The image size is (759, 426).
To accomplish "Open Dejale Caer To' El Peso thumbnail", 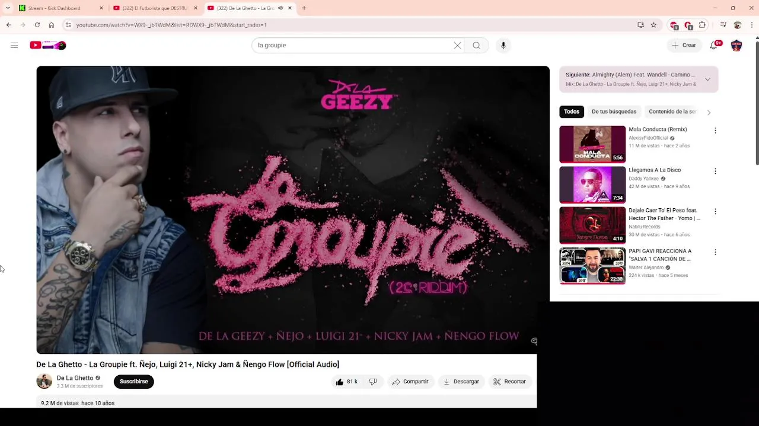I will (592, 225).
